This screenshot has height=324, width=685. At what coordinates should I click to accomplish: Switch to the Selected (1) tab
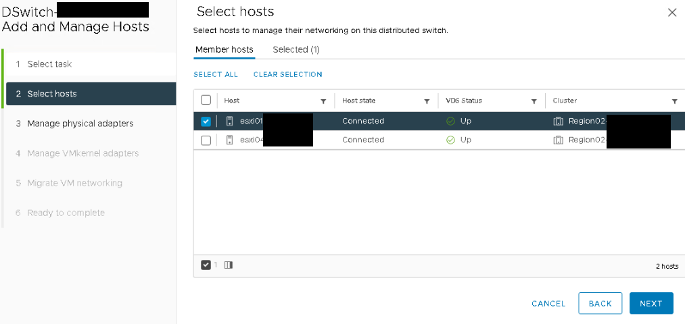tap(296, 50)
